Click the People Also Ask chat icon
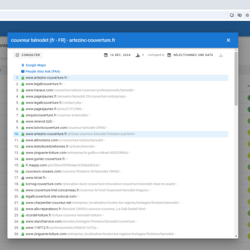 (23, 71)
